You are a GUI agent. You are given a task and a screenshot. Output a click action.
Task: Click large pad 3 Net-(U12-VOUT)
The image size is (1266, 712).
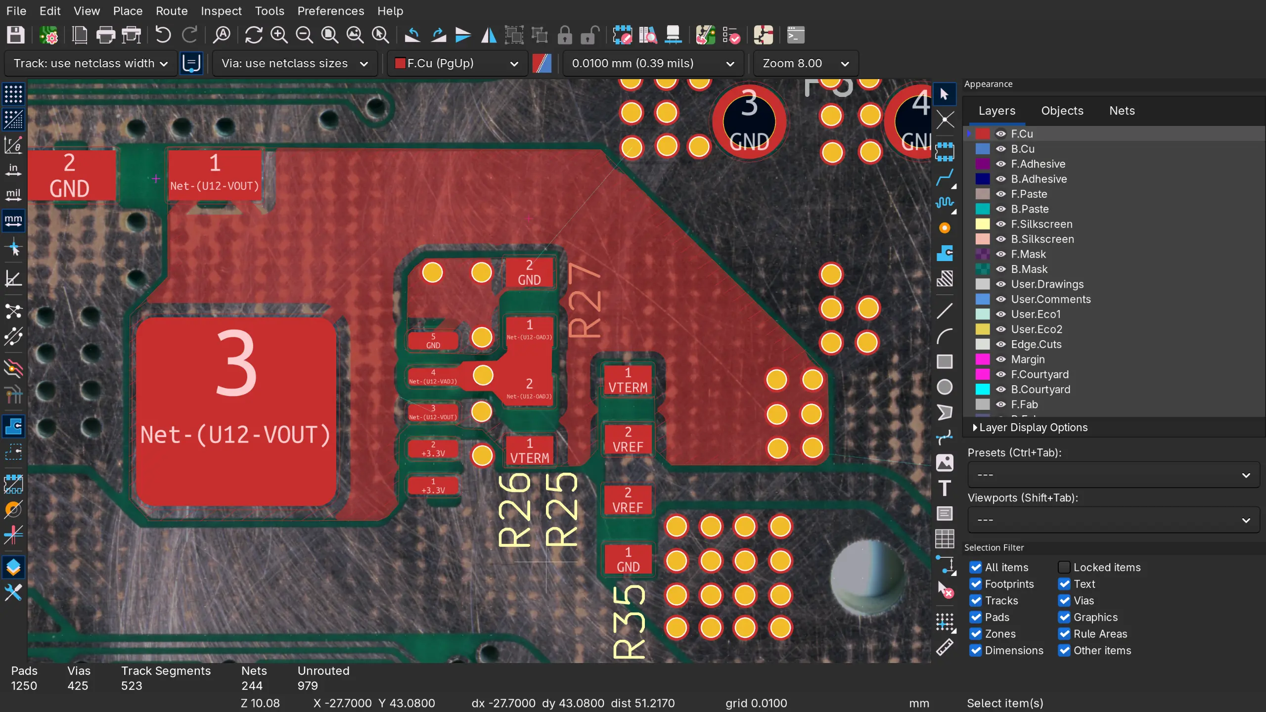point(236,411)
